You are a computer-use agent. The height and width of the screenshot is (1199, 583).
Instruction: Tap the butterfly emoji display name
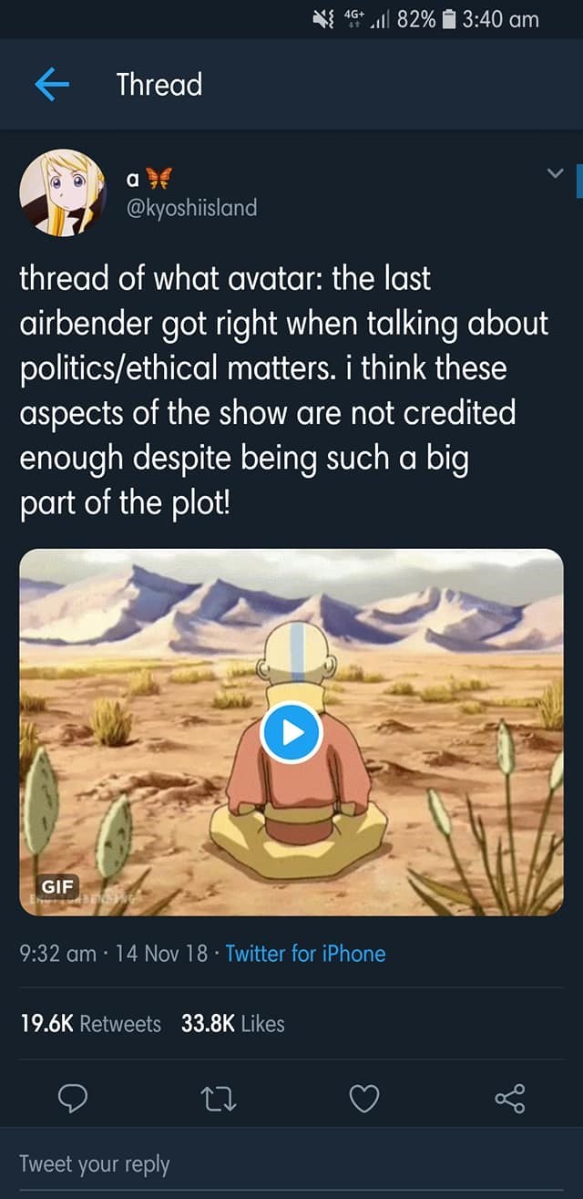click(144, 177)
